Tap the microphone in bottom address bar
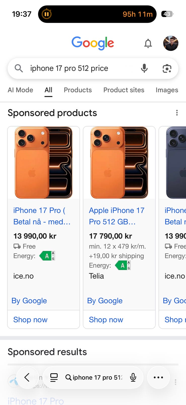 point(133,377)
